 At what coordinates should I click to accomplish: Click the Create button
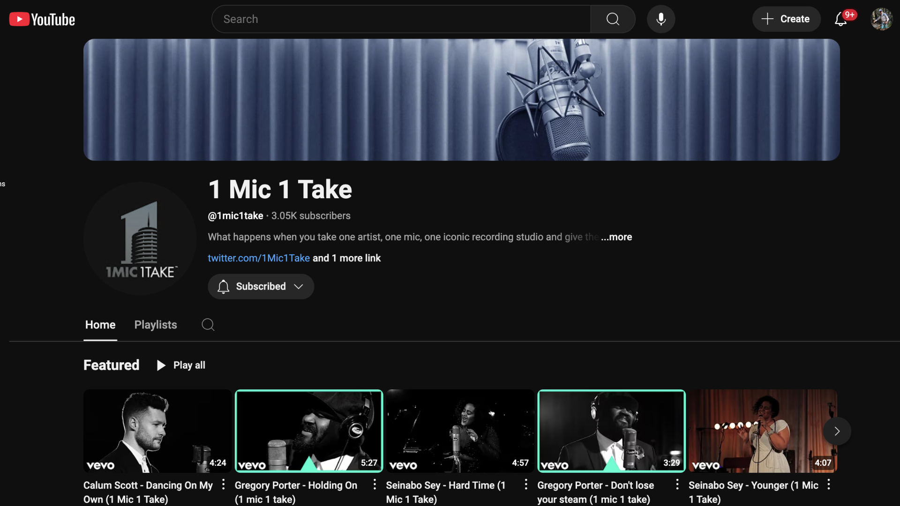[x=786, y=19]
